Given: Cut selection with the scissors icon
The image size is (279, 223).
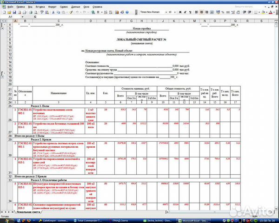Looking at the screenshot, I should pyautogui.click(x=53, y=12).
